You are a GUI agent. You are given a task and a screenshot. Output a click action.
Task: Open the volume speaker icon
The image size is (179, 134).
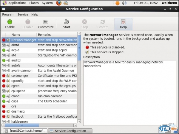124,3
